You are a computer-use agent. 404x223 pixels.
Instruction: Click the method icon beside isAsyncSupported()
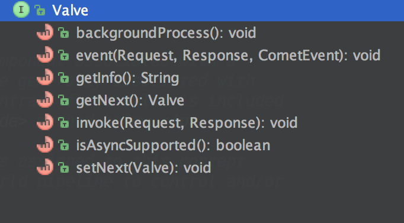45,144
